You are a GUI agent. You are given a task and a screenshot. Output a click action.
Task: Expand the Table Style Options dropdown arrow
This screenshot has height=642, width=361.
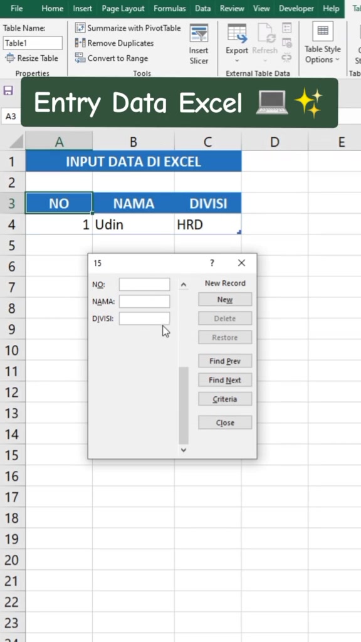coord(337,60)
